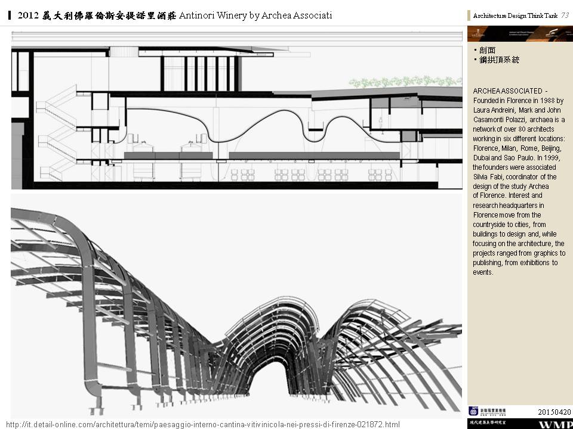Select the Architecture Design Think Tank header
The height and width of the screenshot is (429, 573).
(515, 16)
